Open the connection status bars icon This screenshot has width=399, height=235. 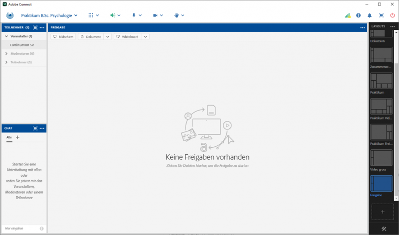348,15
